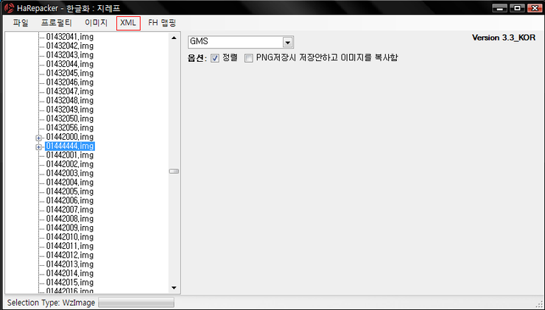The image size is (545, 310).
Task: Select 01442000.img in the tree
Action: click(70, 137)
